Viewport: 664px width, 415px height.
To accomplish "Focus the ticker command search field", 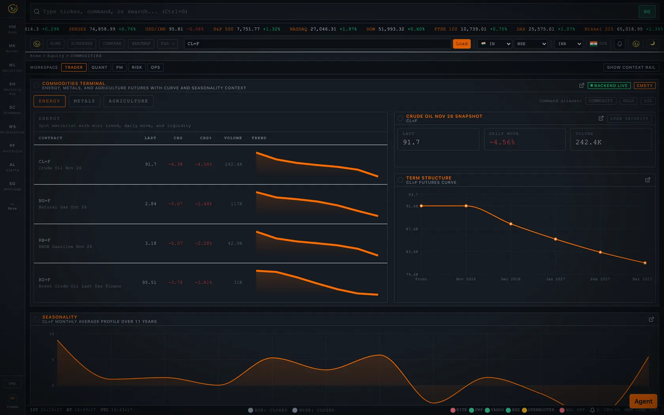I will coord(338,11).
